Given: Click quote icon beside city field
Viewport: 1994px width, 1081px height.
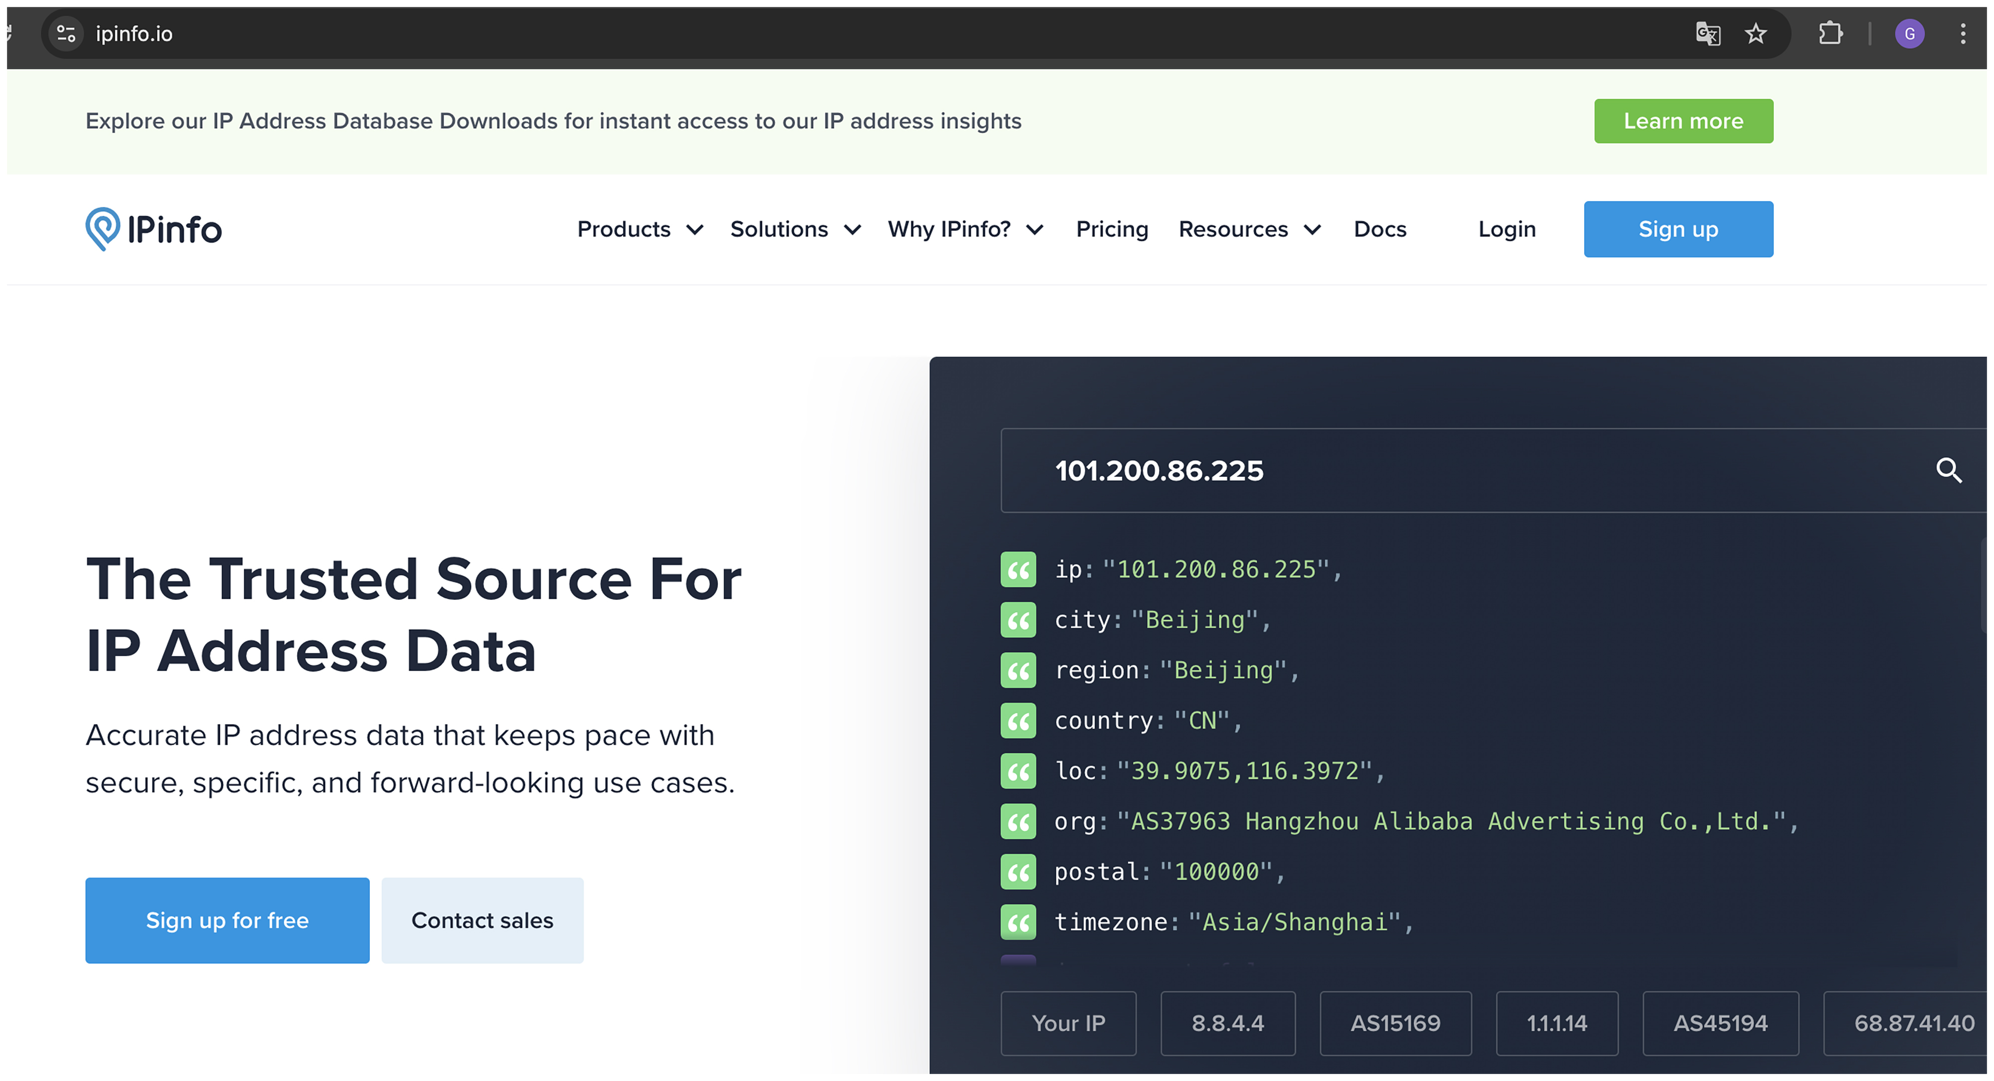Looking at the screenshot, I should click(1018, 619).
